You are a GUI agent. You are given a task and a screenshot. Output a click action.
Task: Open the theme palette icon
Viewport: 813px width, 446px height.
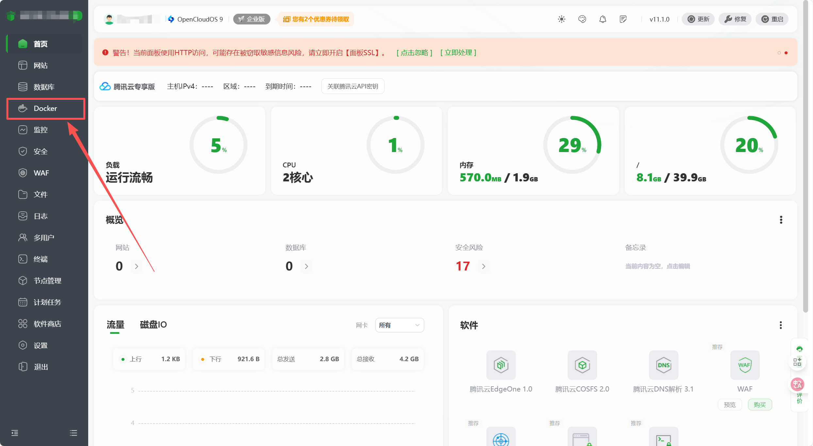(582, 19)
